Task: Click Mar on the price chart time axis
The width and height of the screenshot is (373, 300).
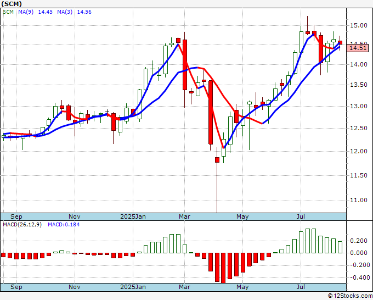Action: 184,216
